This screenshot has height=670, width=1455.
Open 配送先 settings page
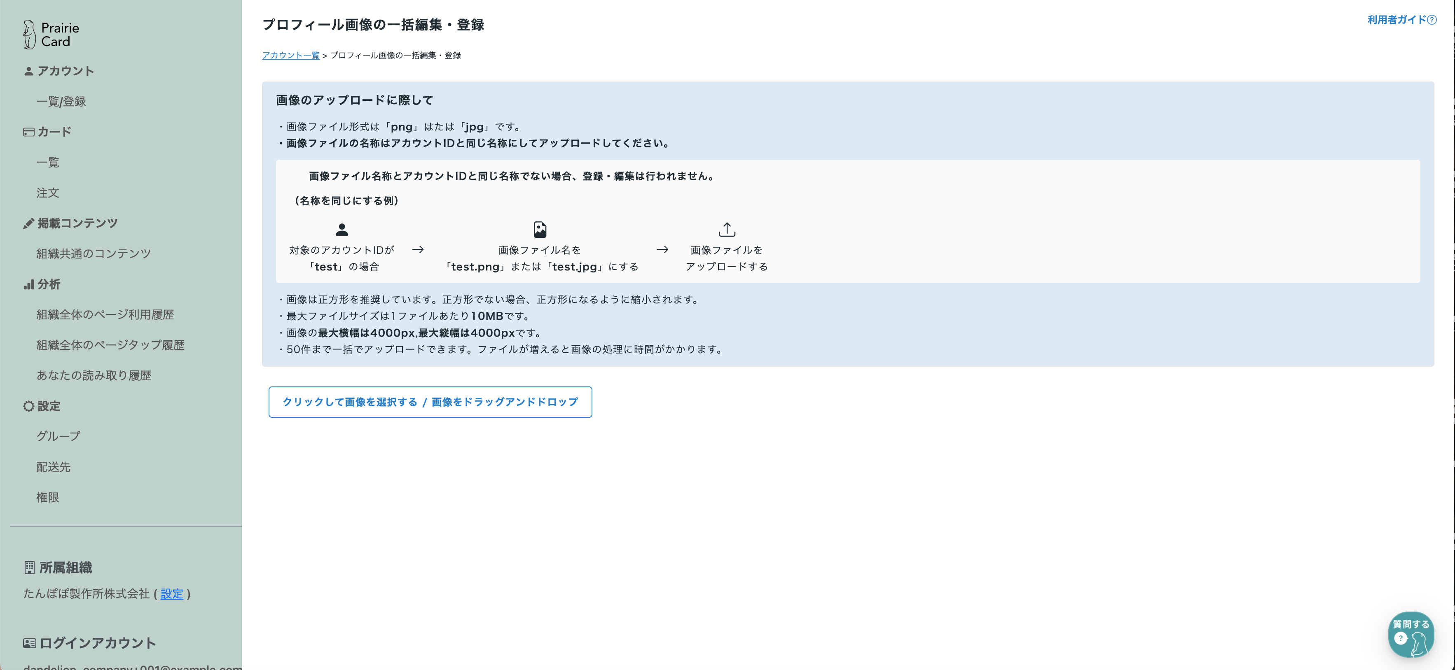point(53,467)
